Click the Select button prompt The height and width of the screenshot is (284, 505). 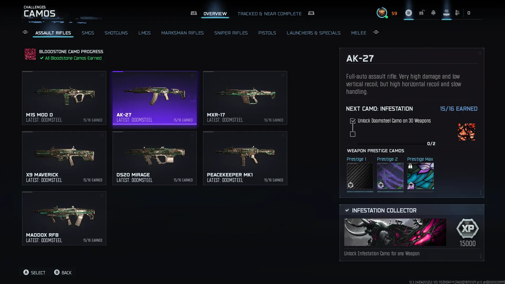pyautogui.click(x=34, y=272)
